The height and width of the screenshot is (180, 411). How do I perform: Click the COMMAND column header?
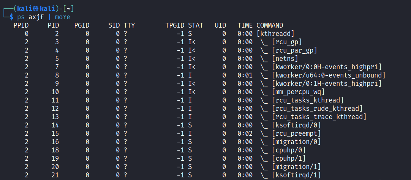(x=270, y=25)
